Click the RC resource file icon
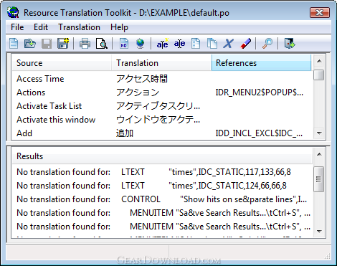 (x=124, y=44)
